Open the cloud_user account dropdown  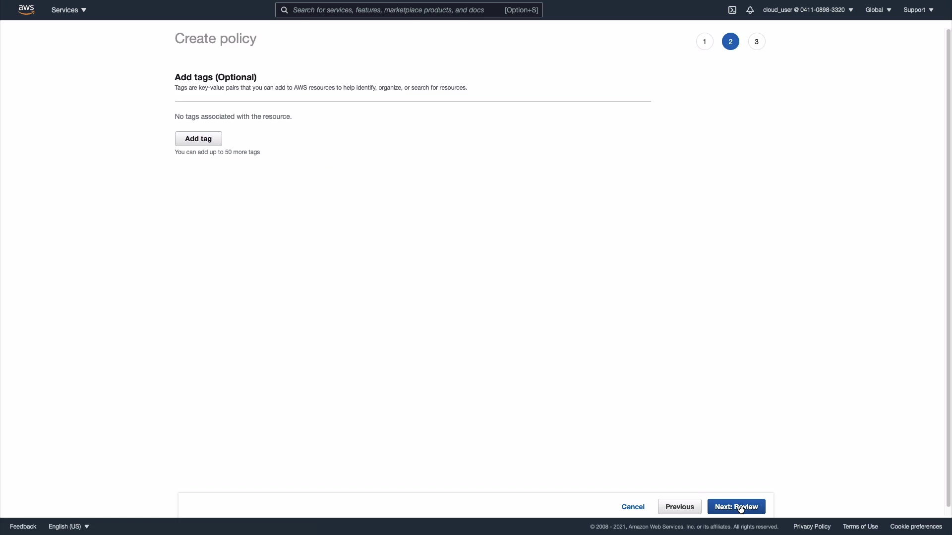(808, 10)
